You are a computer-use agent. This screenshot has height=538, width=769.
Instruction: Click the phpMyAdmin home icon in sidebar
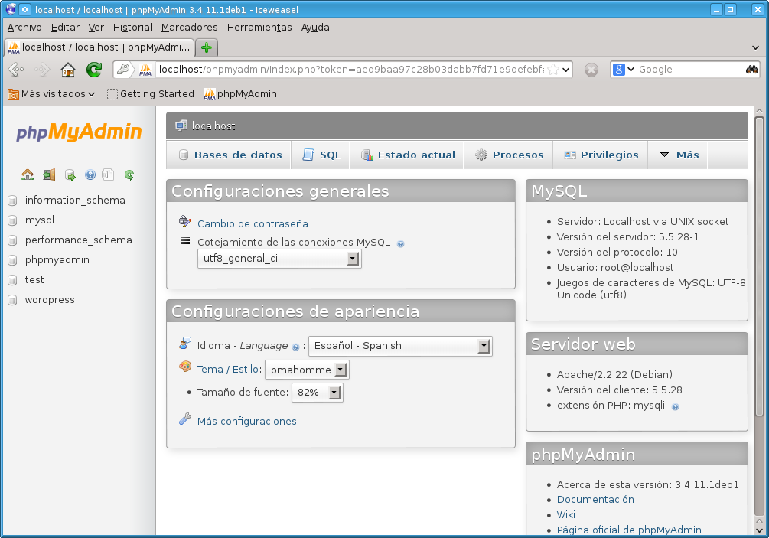28,174
